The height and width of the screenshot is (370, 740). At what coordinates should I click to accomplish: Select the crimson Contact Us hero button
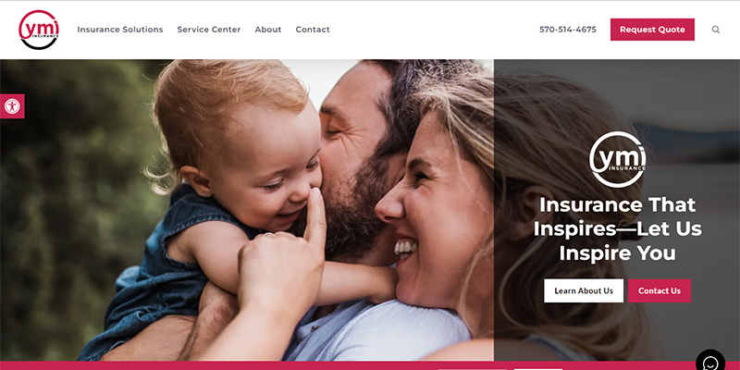pyautogui.click(x=660, y=290)
